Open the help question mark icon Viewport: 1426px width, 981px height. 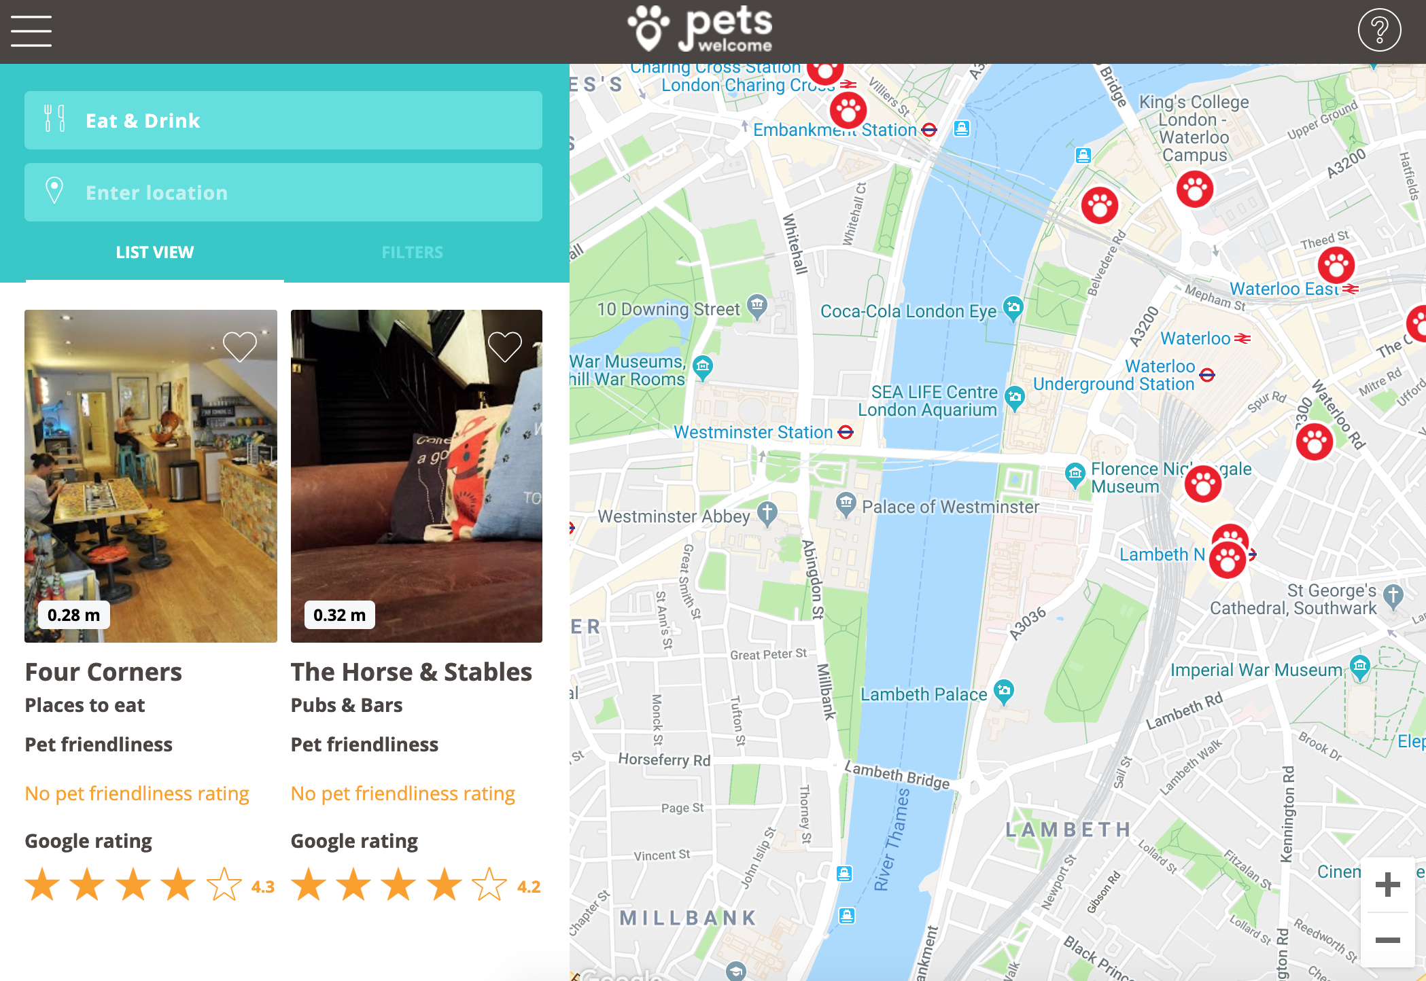(1379, 31)
